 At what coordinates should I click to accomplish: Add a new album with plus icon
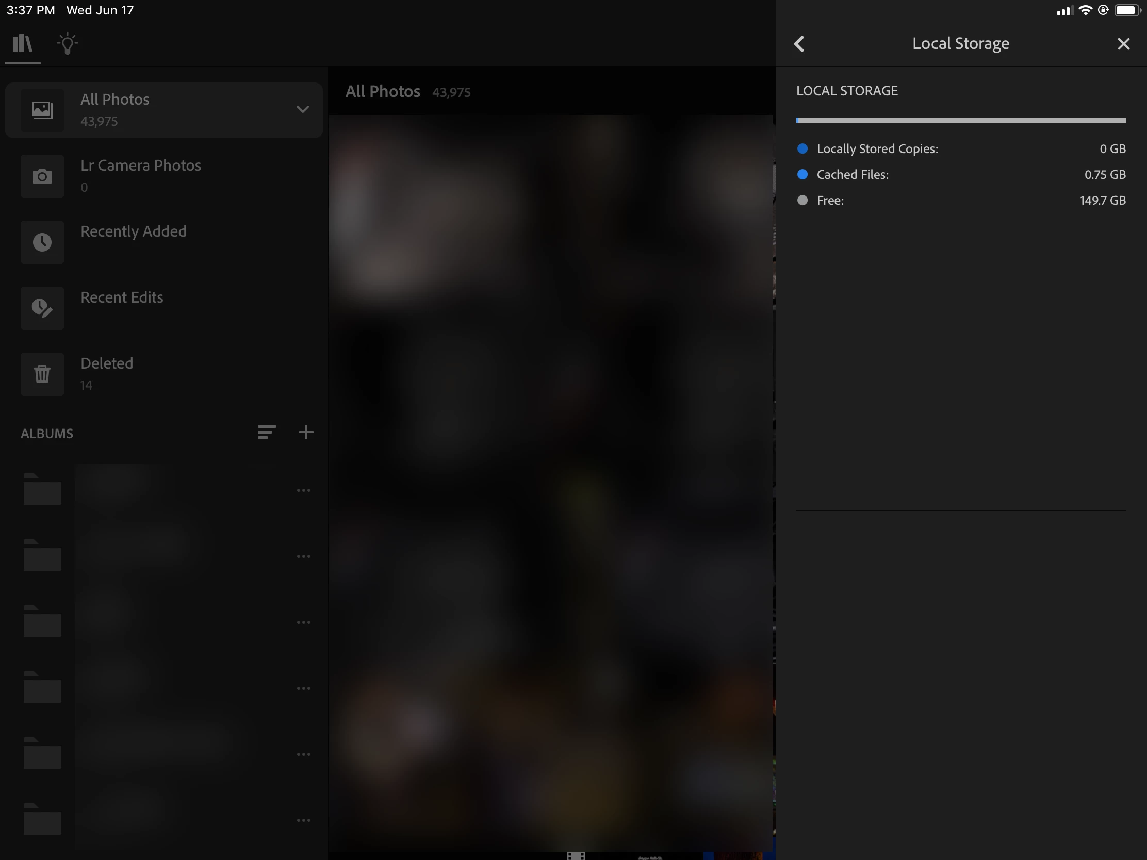[x=306, y=433]
